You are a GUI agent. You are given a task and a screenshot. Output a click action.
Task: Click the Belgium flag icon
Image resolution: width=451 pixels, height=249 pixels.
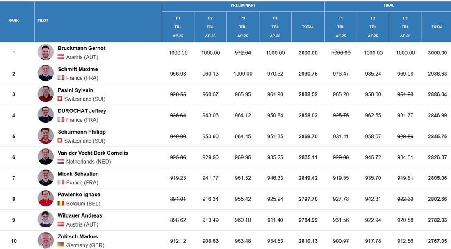[61, 204]
